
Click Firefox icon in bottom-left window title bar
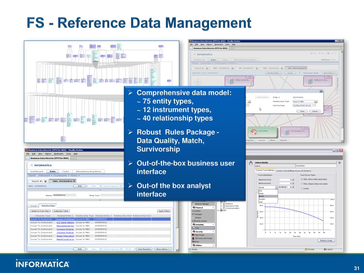point(27,150)
